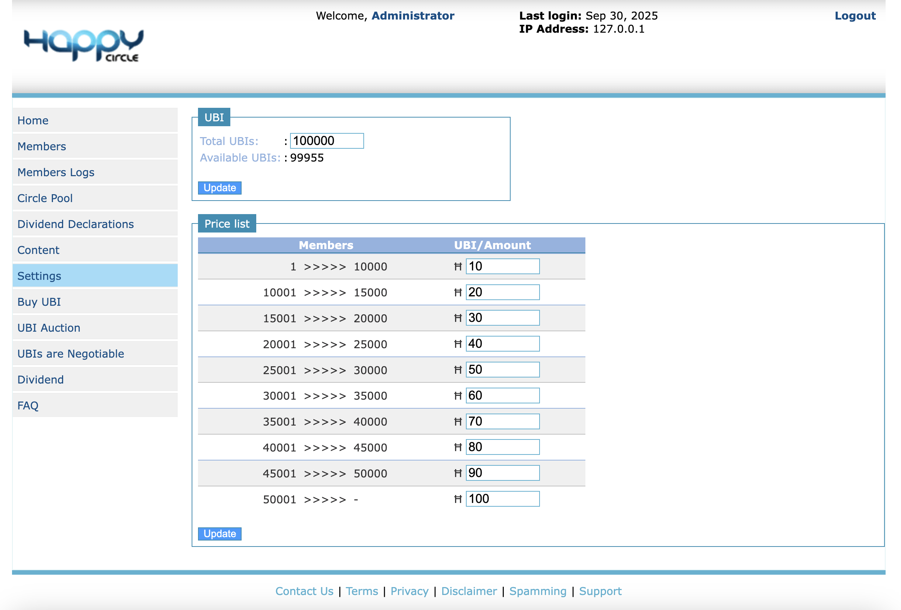Open Privacy footer link
Screen dimensions: 901x610
click(410, 591)
